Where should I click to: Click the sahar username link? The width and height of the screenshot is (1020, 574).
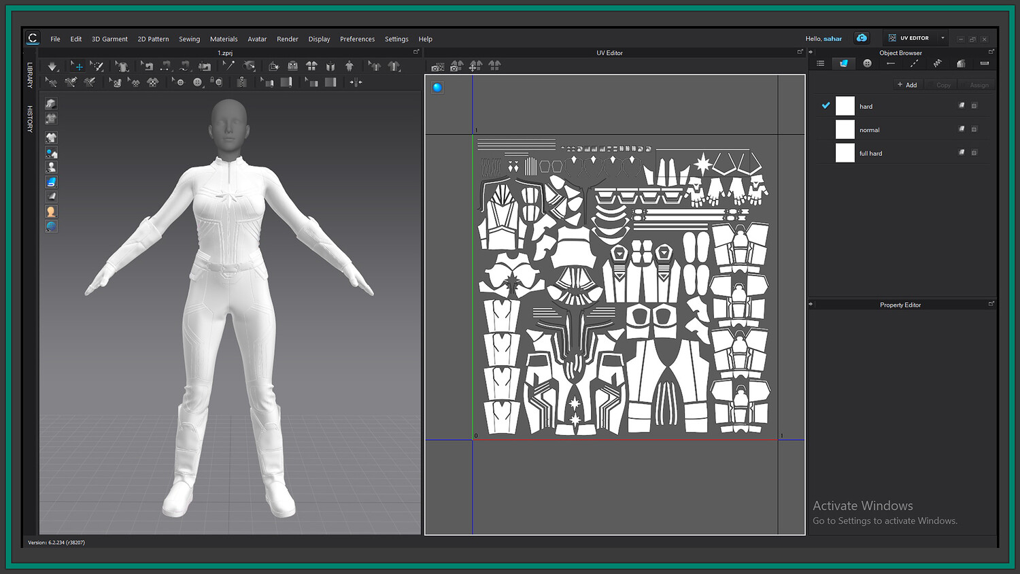pyautogui.click(x=832, y=39)
